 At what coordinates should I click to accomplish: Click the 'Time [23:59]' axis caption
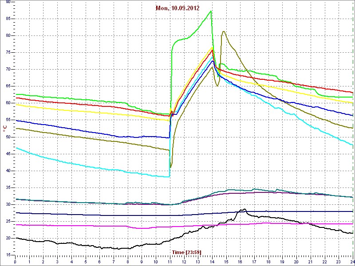186,252
